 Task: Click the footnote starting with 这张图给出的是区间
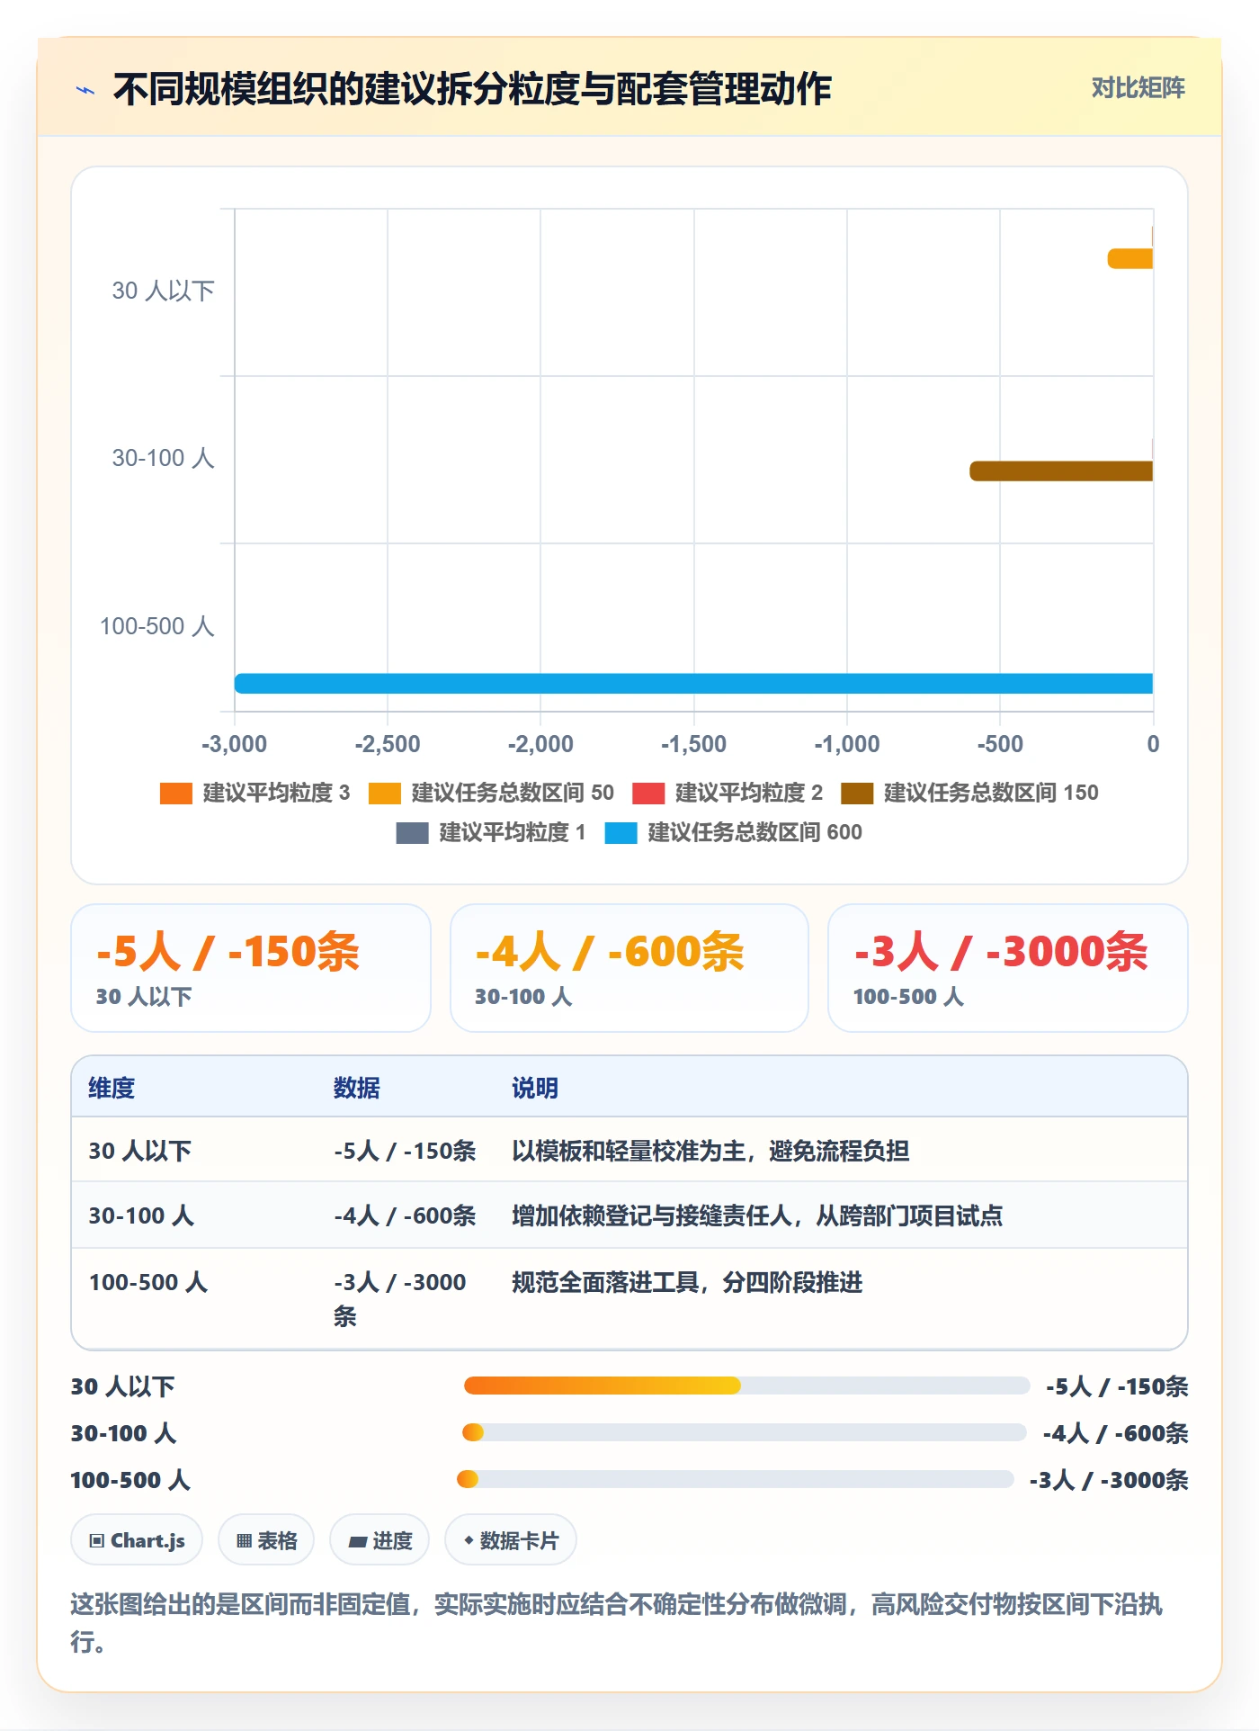tap(617, 1622)
